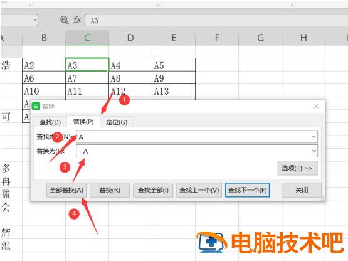Click cell containing A7
348x261 pixels.
[87, 78]
